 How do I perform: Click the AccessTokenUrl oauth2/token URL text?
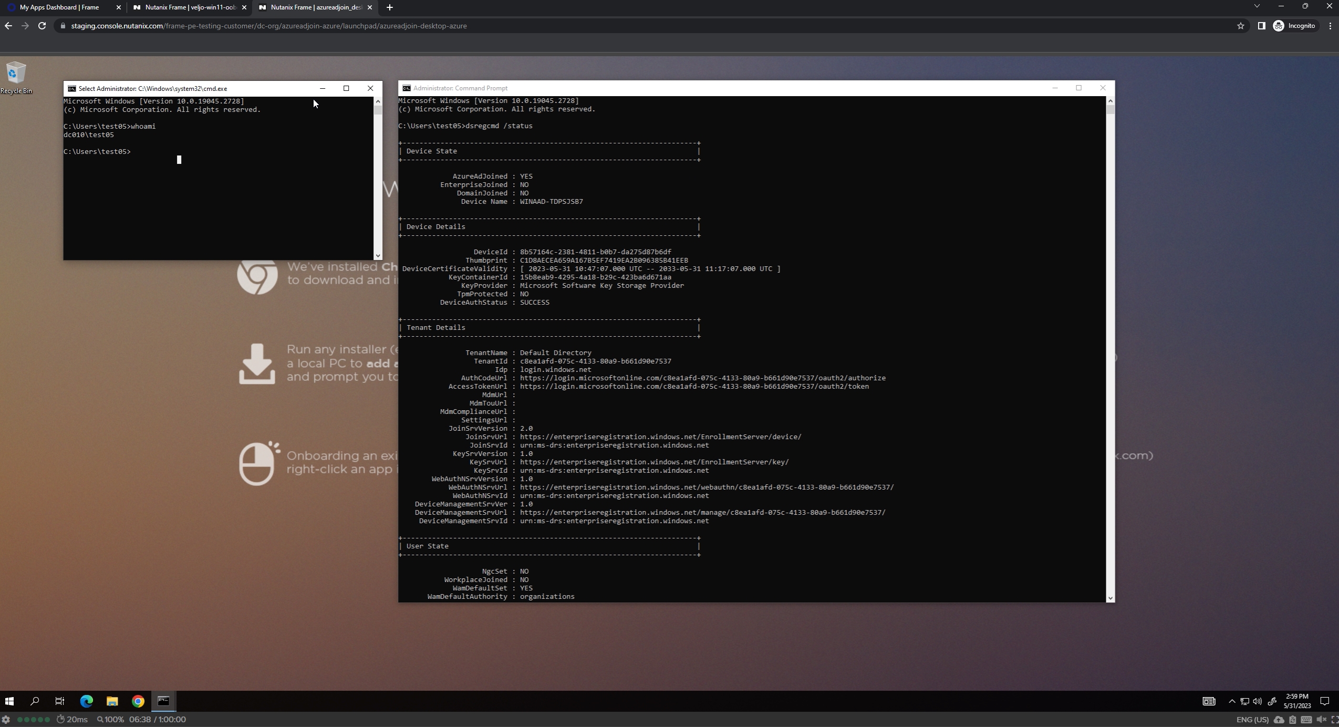pyautogui.click(x=694, y=387)
